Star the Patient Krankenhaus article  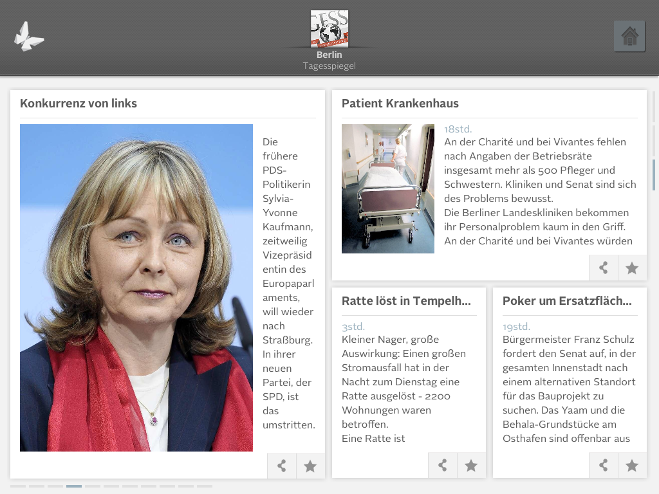[x=632, y=268]
